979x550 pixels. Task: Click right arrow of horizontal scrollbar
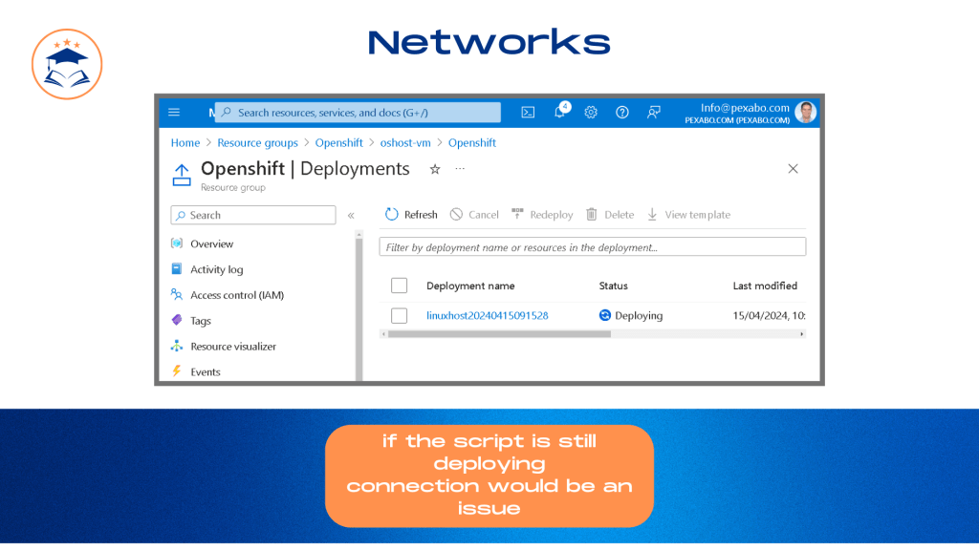(802, 334)
